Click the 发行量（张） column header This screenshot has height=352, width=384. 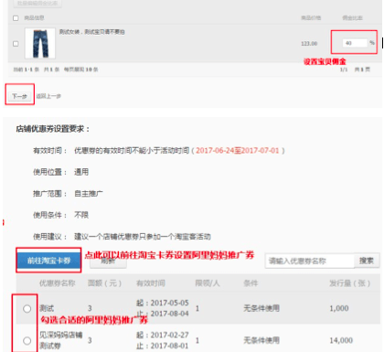(349, 283)
